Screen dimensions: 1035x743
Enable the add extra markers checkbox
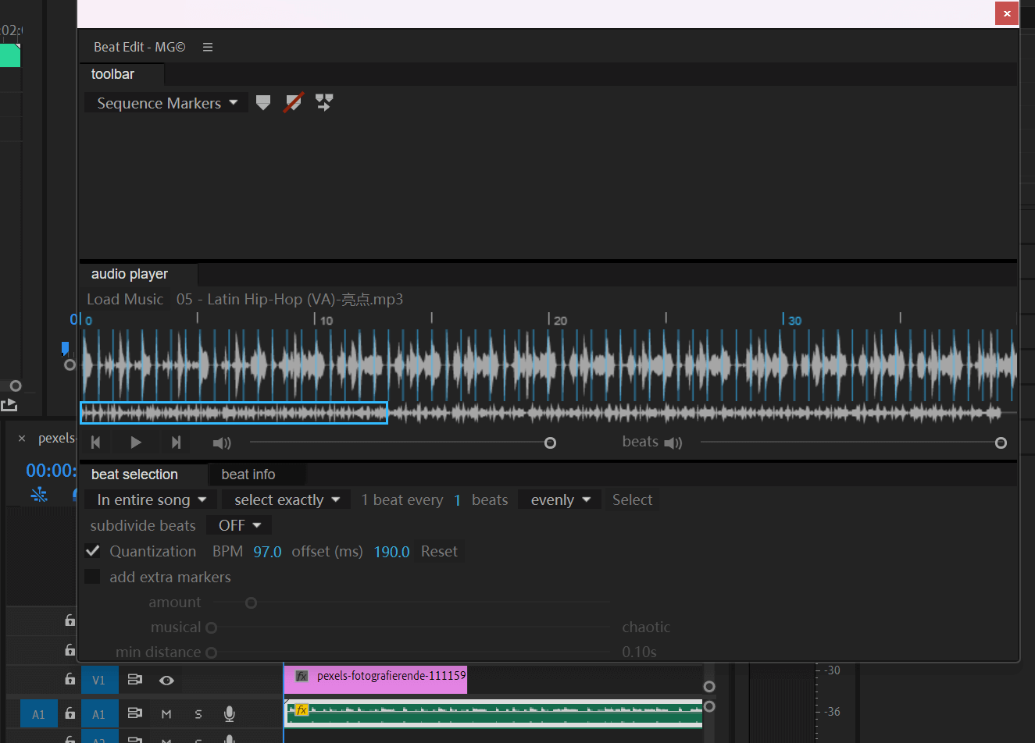tap(92, 577)
